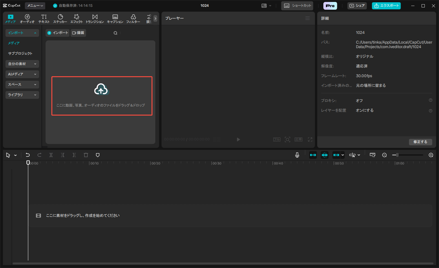Click the search icon in media panel
Screen dimensions: 439x268
(x=115, y=33)
